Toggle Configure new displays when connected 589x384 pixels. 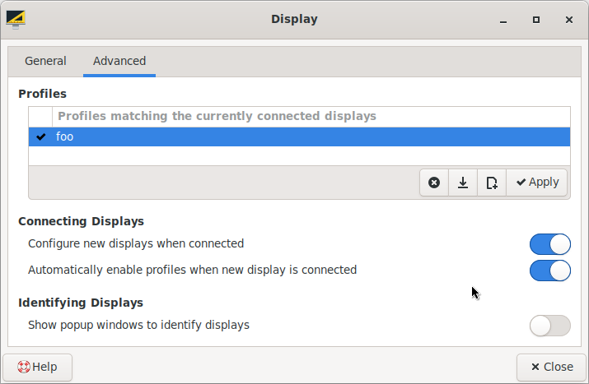click(550, 244)
